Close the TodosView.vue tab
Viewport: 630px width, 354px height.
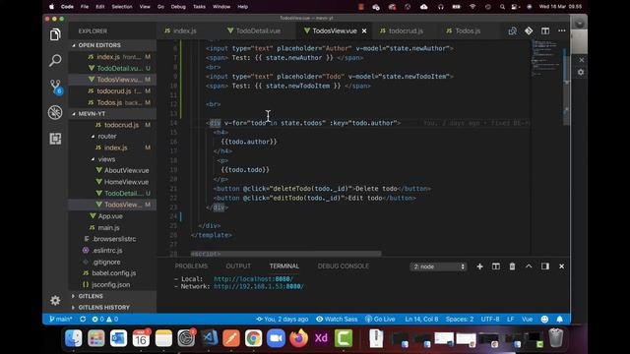[364, 30]
